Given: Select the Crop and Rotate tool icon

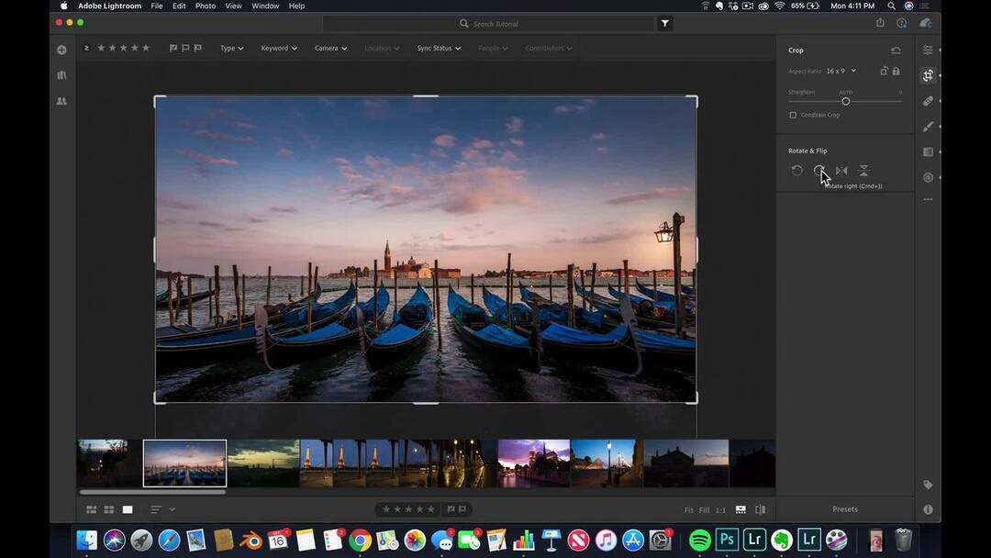Looking at the screenshot, I should 928,75.
